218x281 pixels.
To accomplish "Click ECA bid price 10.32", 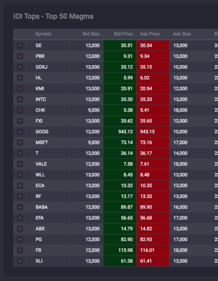I will coord(120,185).
